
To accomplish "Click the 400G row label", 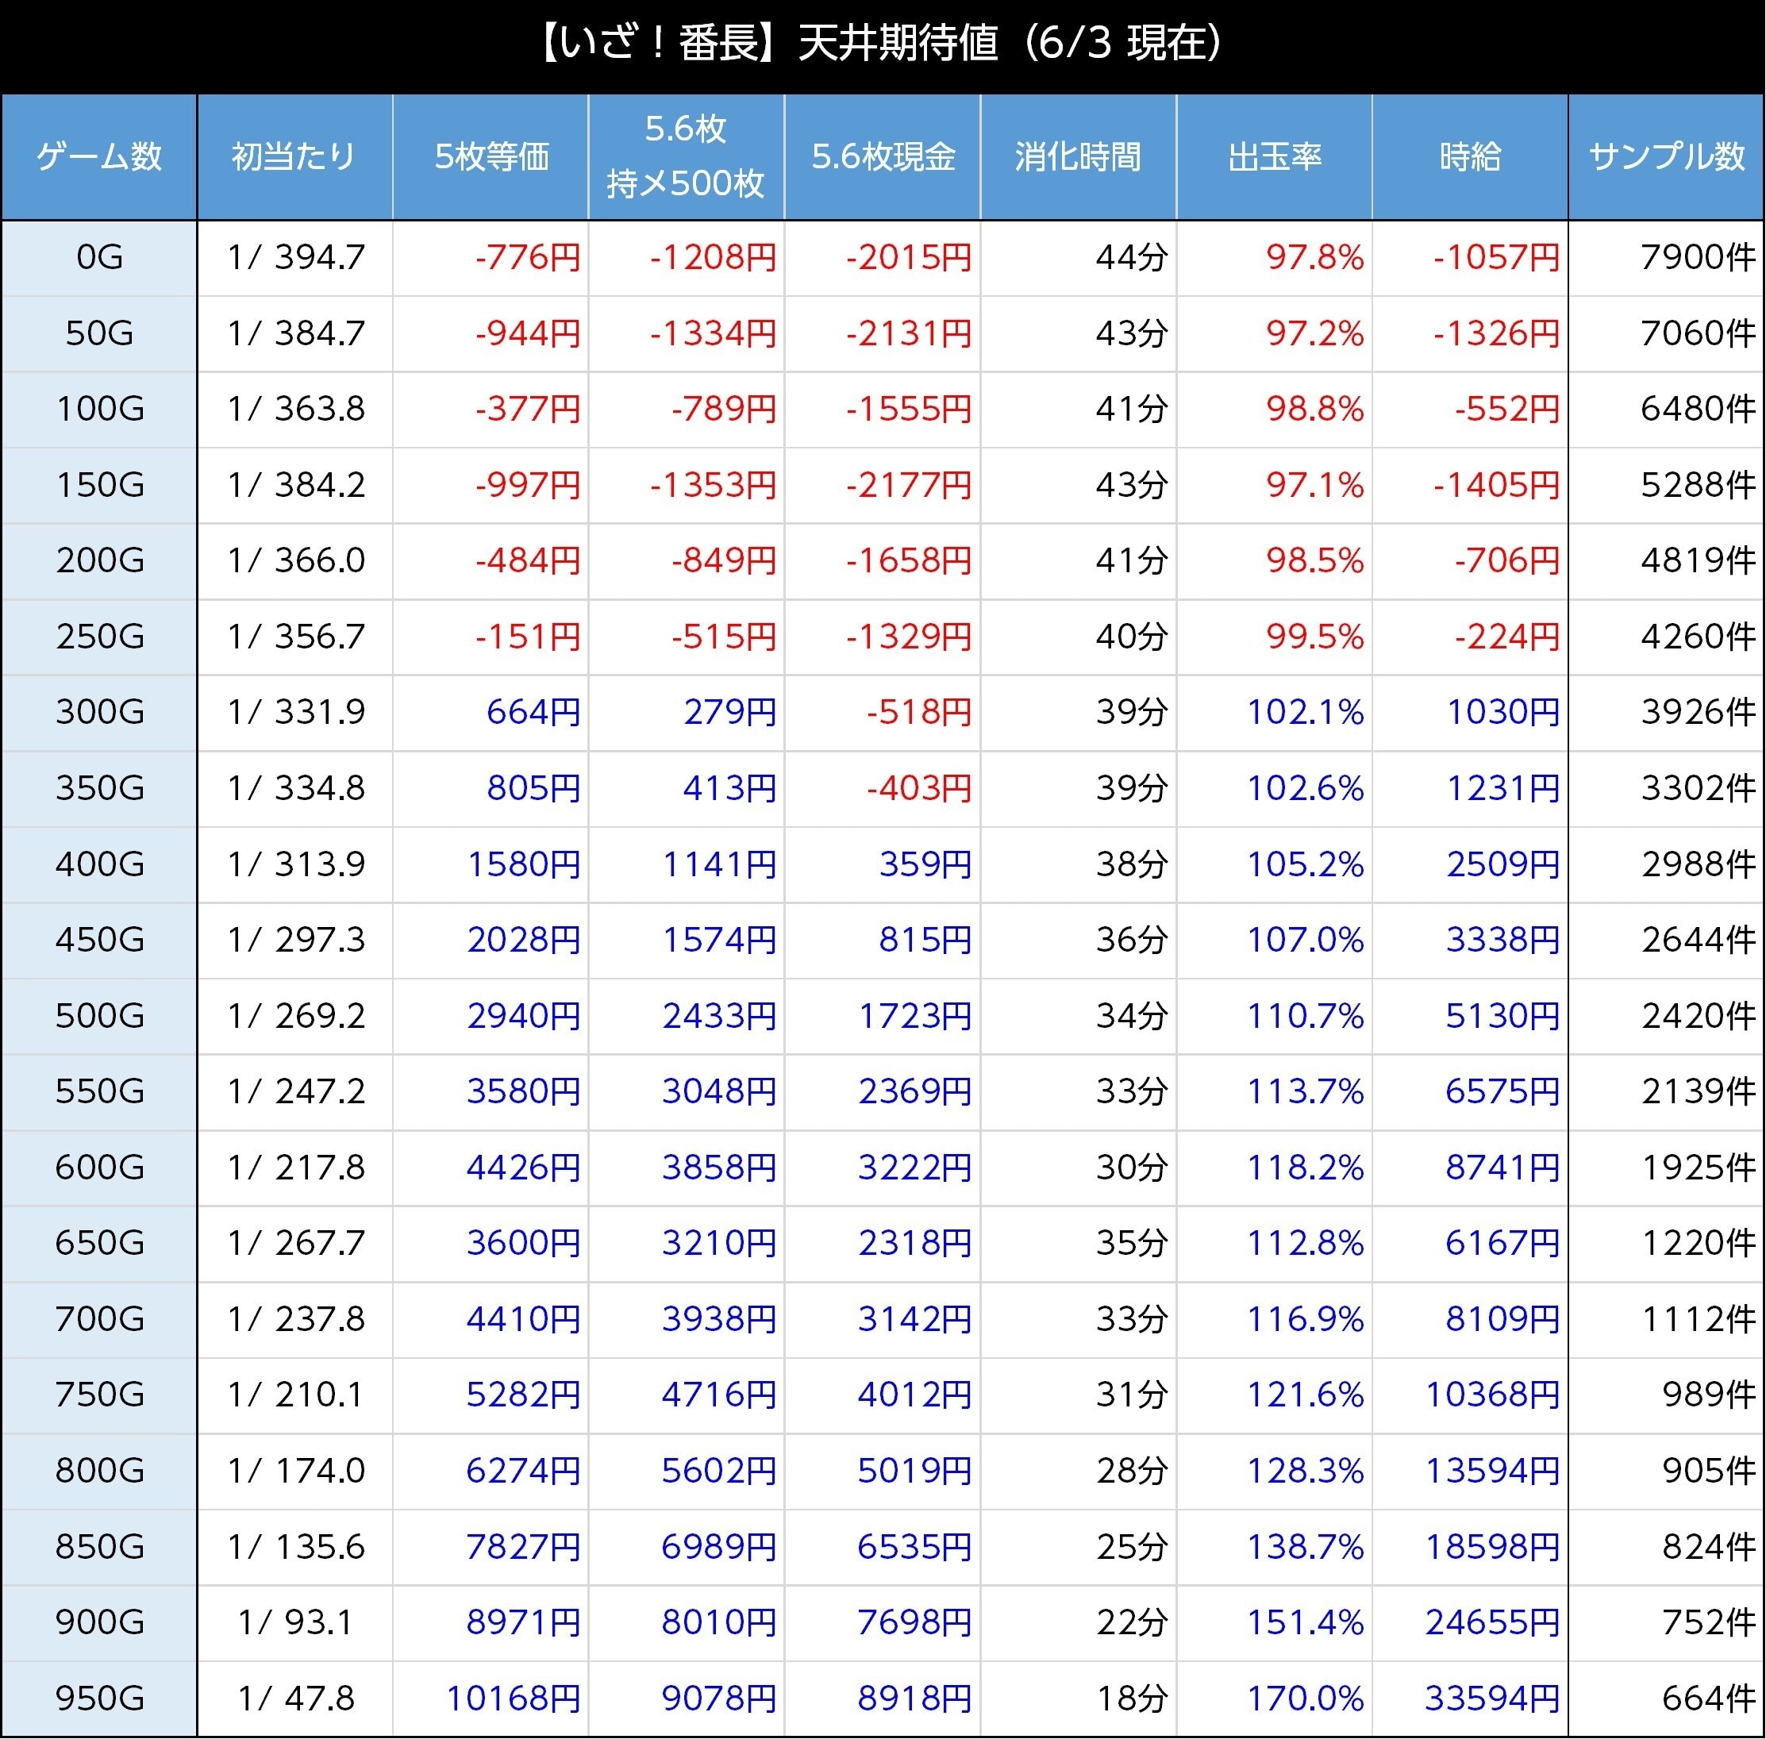I will 98,864.
